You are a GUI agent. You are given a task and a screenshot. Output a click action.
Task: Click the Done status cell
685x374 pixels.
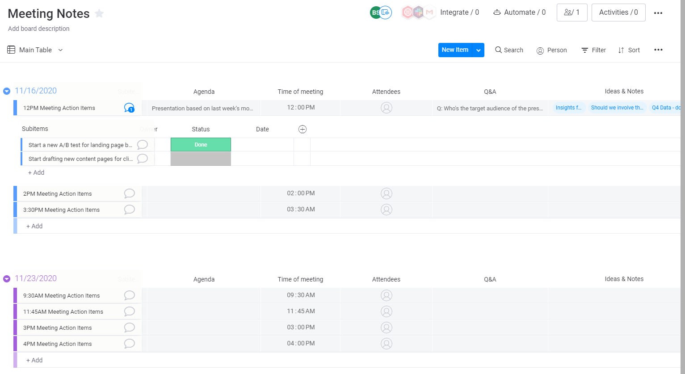click(201, 145)
